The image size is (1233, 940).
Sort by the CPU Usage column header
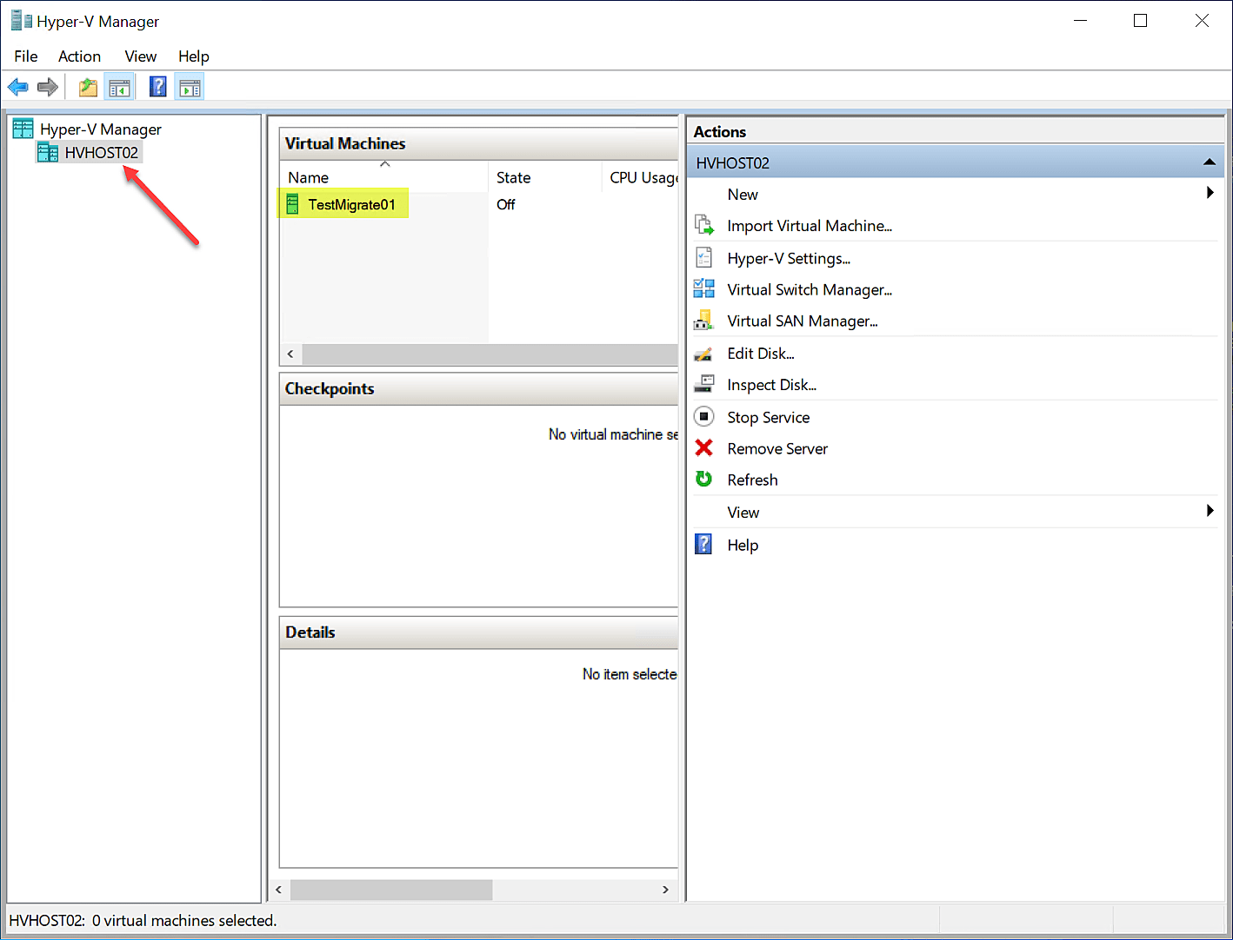pyautogui.click(x=640, y=177)
